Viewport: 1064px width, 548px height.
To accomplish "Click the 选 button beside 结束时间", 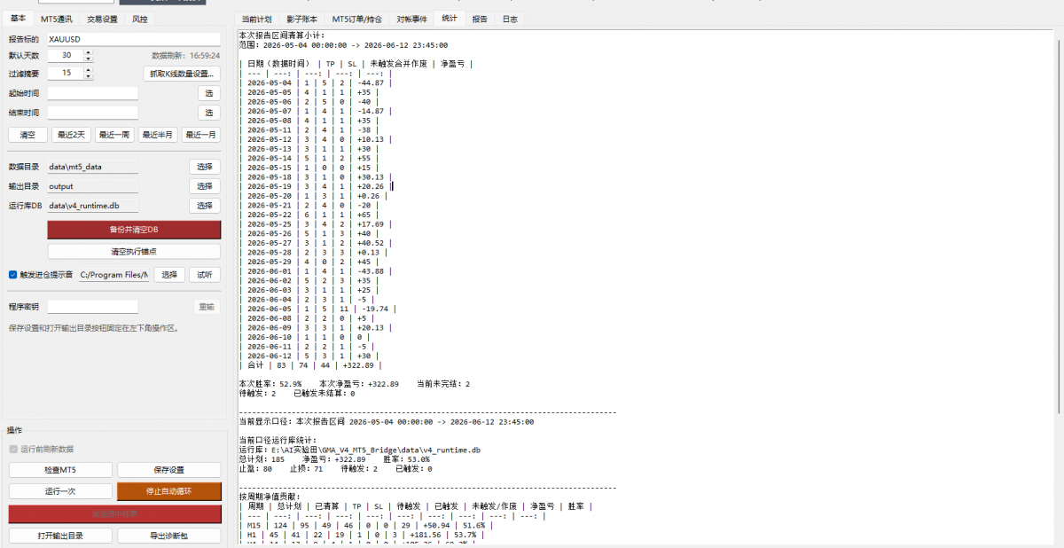I will click(209, 113).
